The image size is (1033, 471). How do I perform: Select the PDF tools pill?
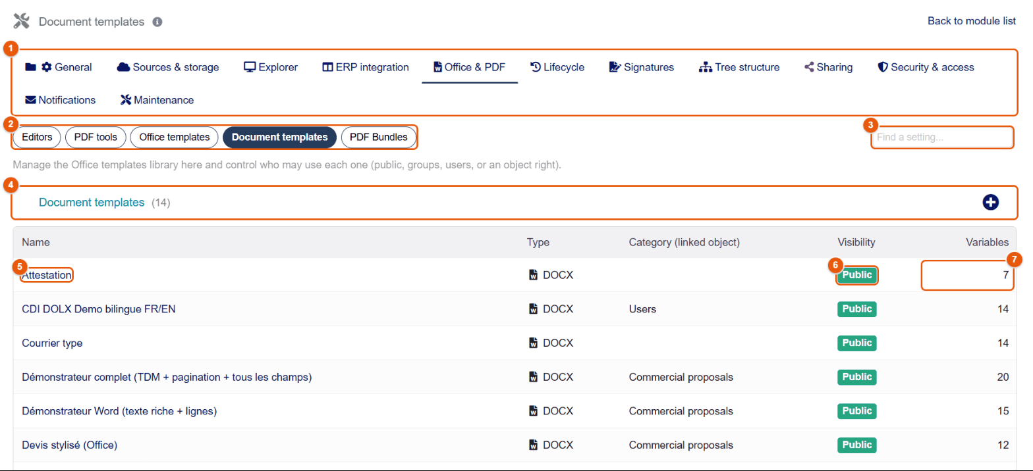tap(96, 137)
